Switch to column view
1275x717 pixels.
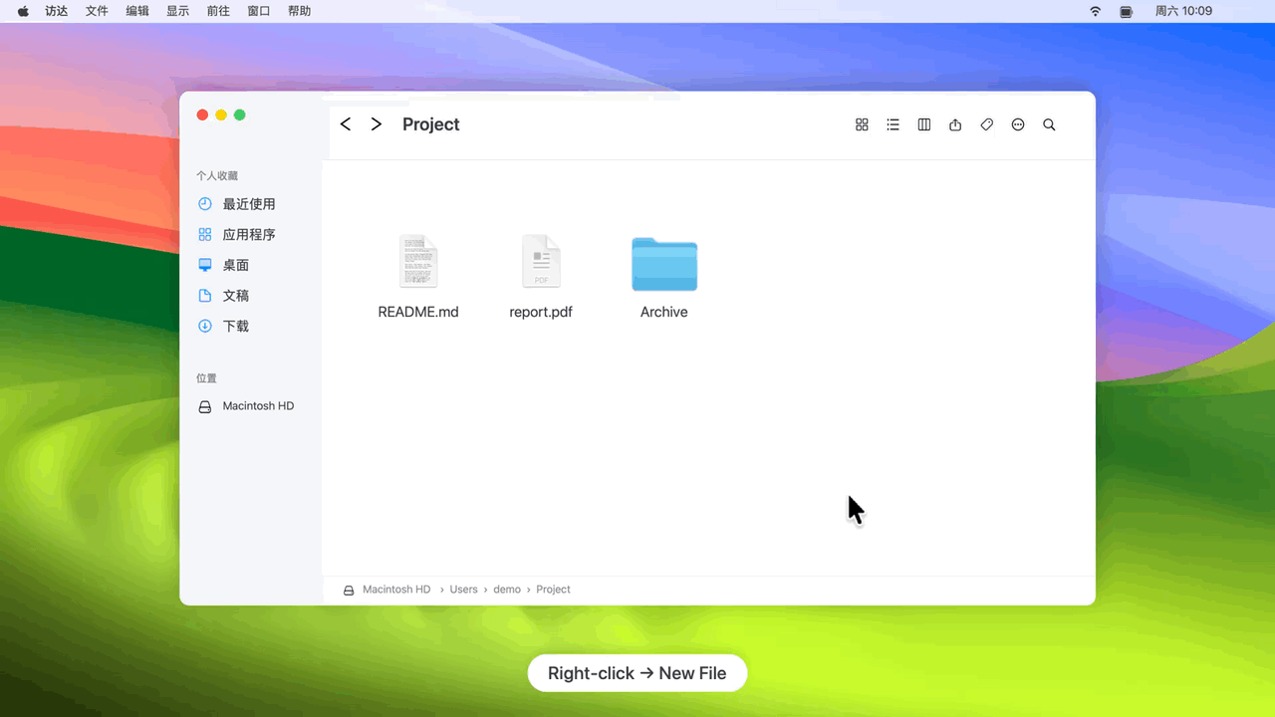tap(924, 124)
